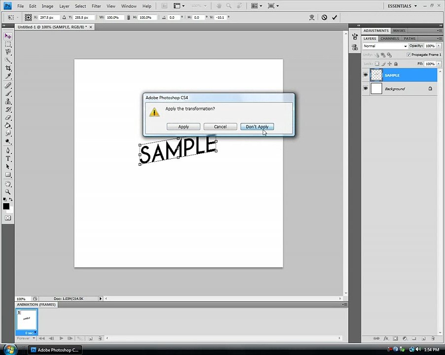Viewport: 445px width, 355px height.
Task: Click the reference point location icon
Action: click(28, 17)
